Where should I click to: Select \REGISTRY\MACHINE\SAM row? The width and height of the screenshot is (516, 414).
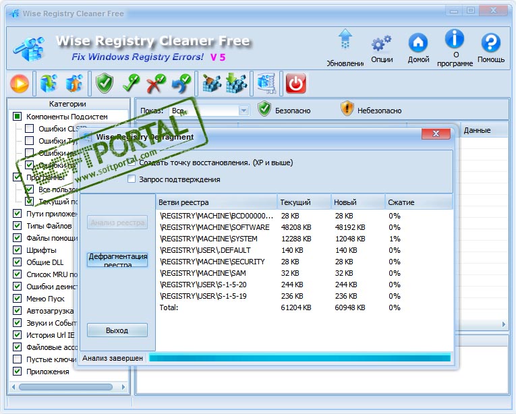point(305,273)
